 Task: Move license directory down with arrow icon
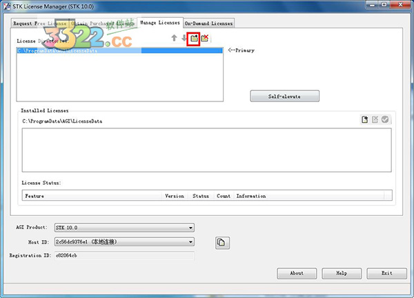click(184, 38)
